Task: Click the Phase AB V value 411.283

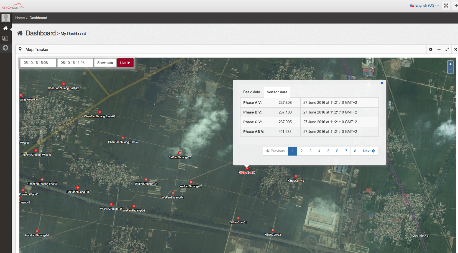Action: pyautogui.click(x=285, y=131)
